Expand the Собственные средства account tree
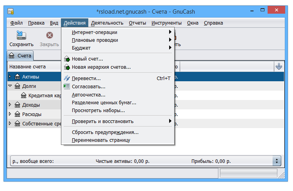Image resolution: width=293 pixels, height=191 pixels. (10, 123)
